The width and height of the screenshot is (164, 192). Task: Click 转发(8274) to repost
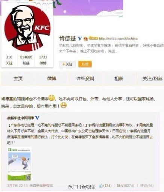coord(125,186)
